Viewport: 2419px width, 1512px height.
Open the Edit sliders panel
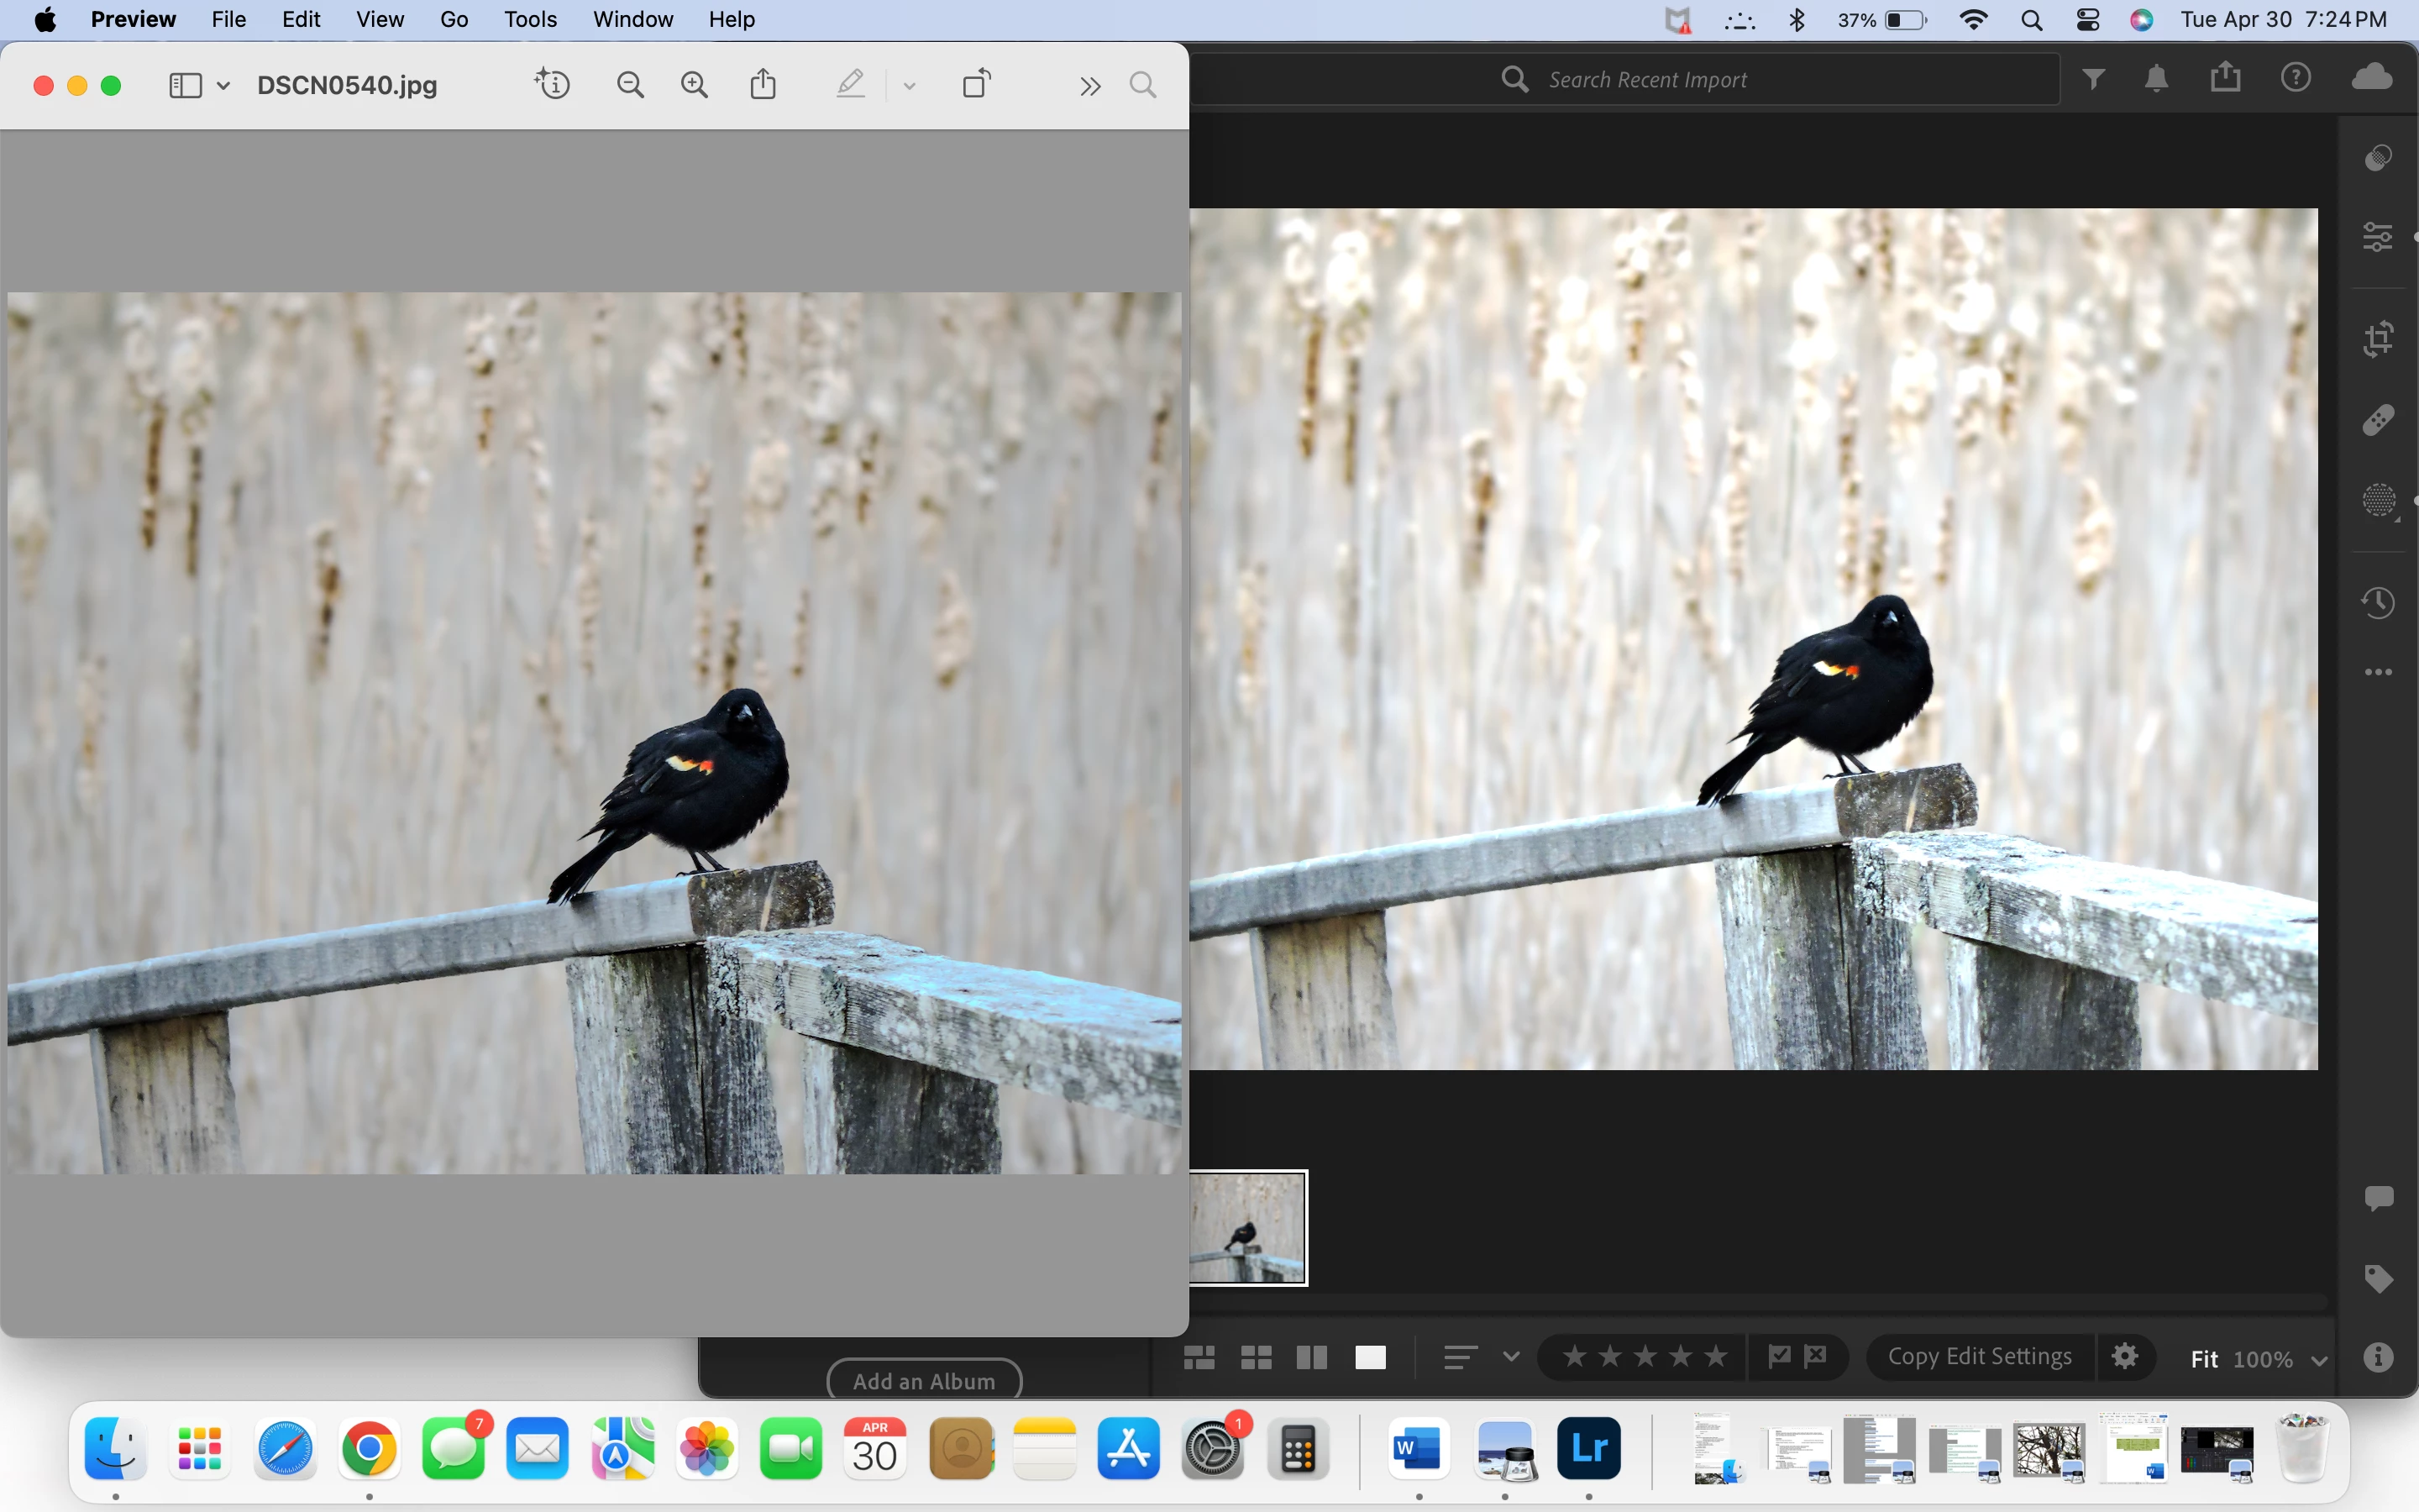[x=2379, y=237]
